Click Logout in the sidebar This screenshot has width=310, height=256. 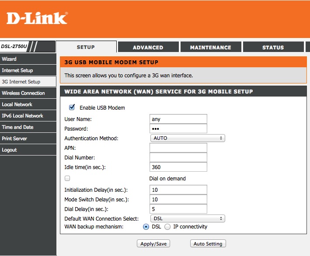pyautogui.click(x=28, y=150)
